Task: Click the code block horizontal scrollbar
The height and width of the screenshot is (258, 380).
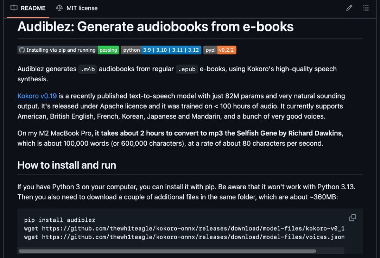Action: [167, 251]
